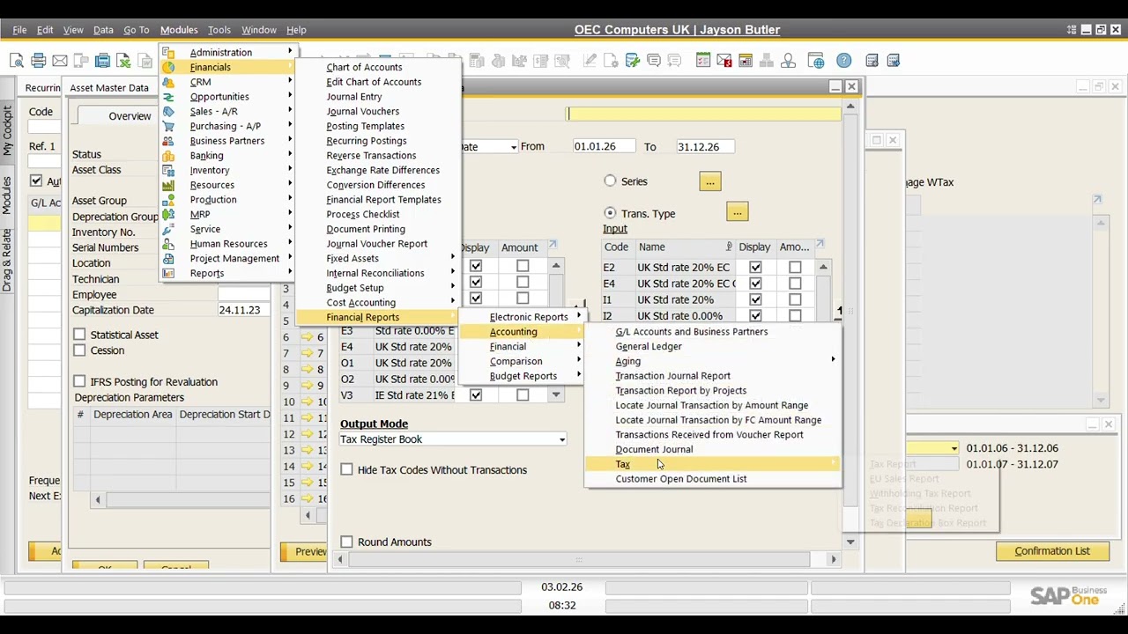Open the date type dropdown before From

[x=513, y=147]
